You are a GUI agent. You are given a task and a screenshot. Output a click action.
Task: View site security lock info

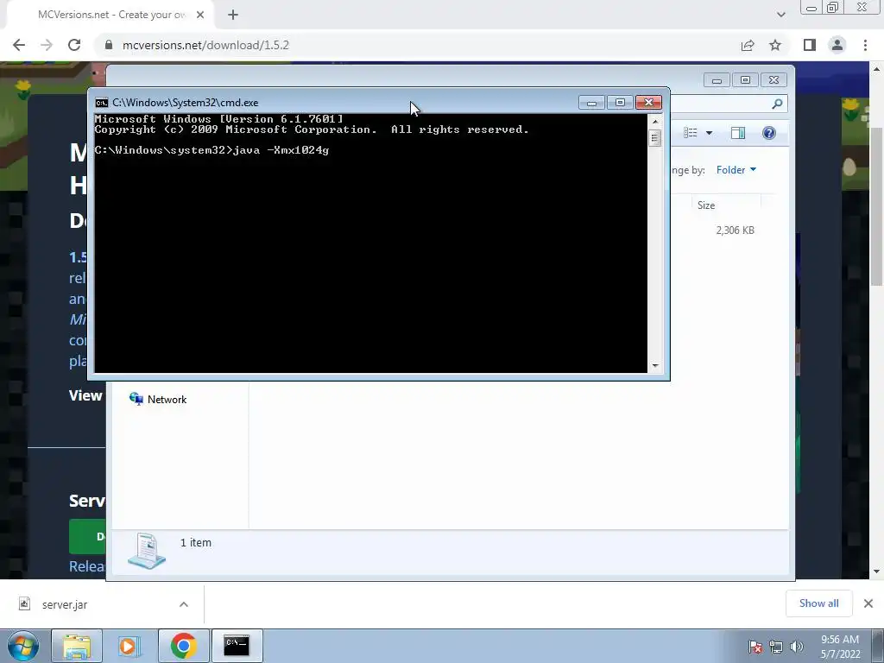[109, 45]
